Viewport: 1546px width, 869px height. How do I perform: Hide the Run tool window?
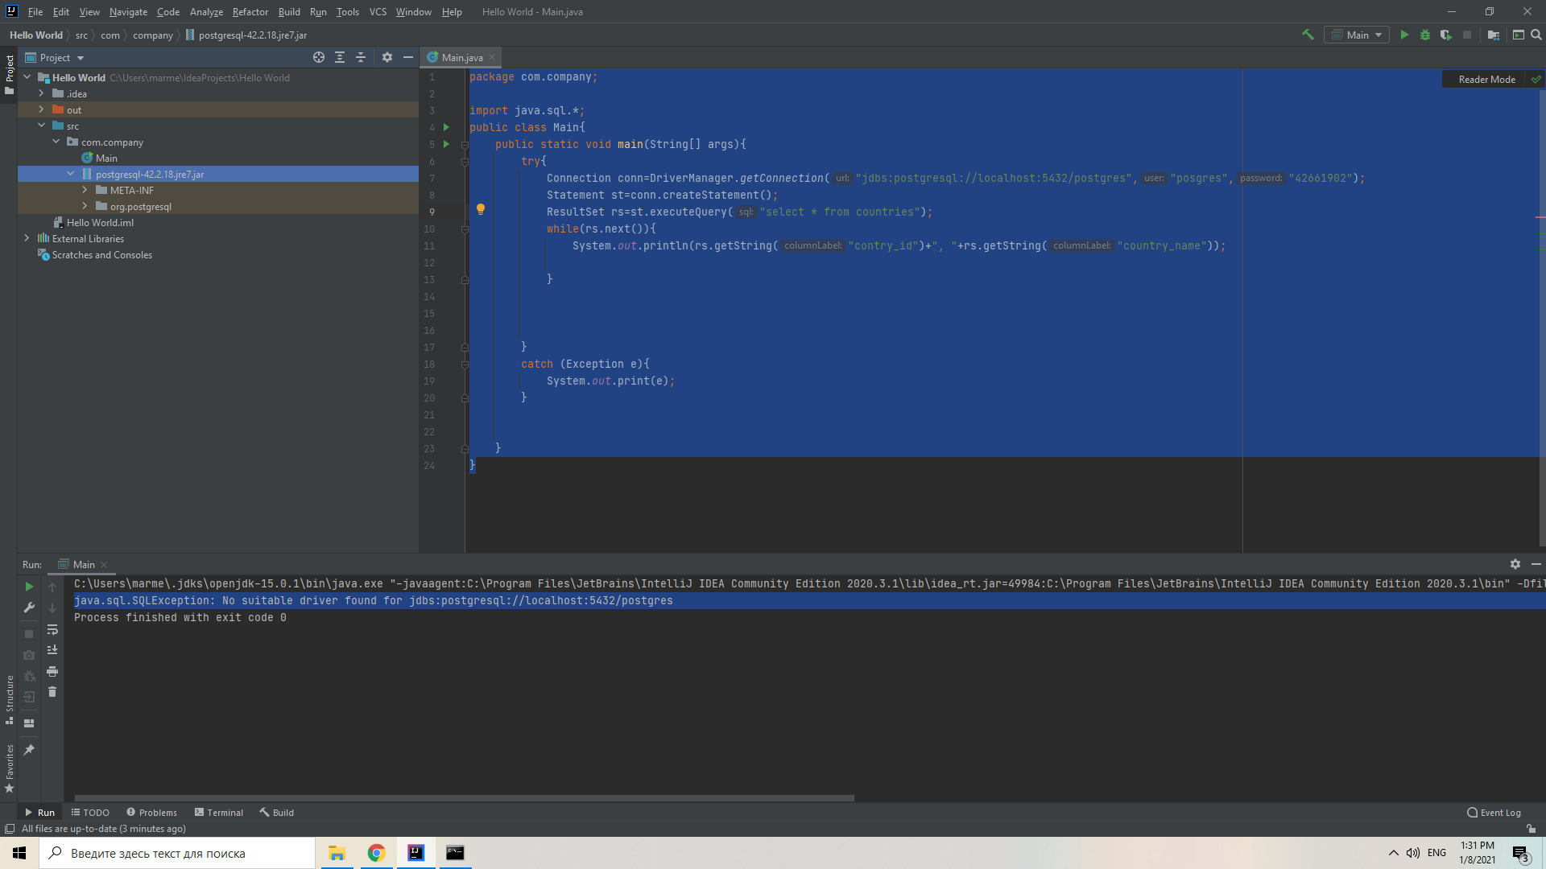coord(1536,564)
